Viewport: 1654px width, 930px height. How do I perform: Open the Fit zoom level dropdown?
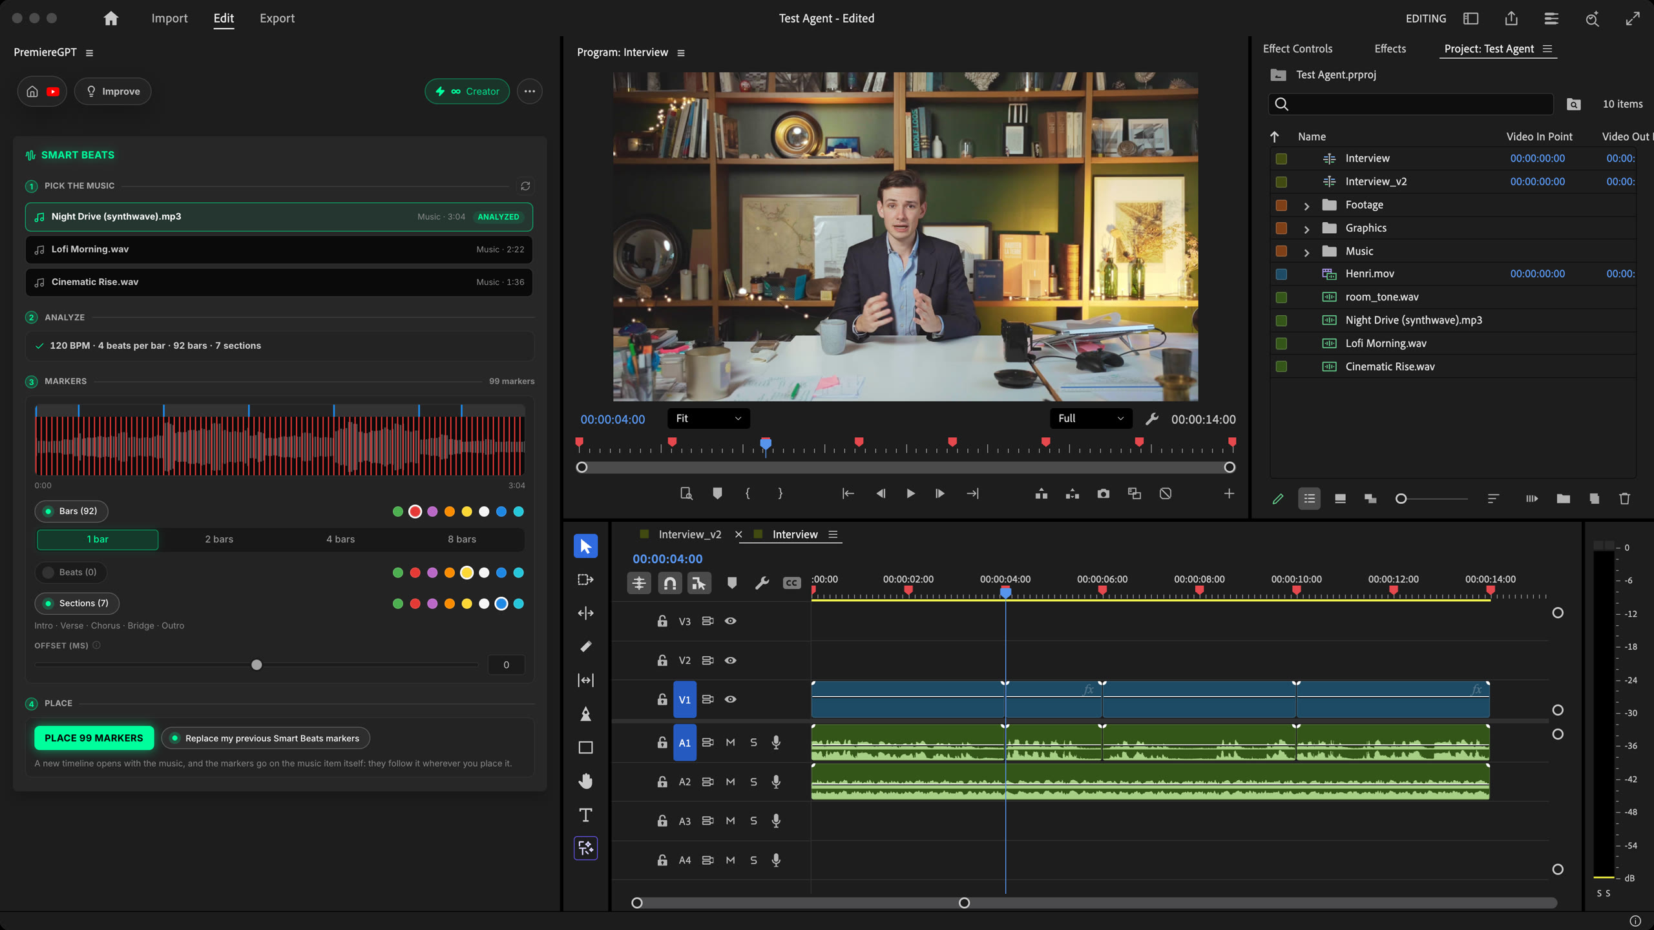tap(708, 418)
